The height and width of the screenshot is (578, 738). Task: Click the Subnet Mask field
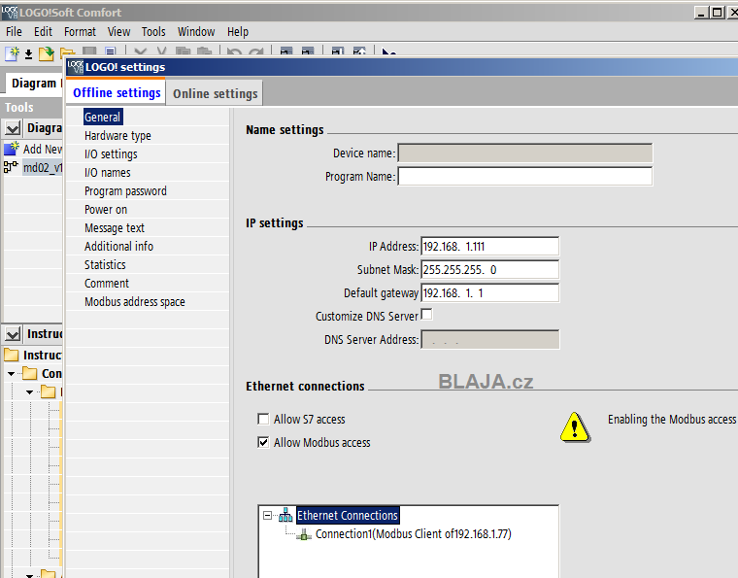pos(490,270)
